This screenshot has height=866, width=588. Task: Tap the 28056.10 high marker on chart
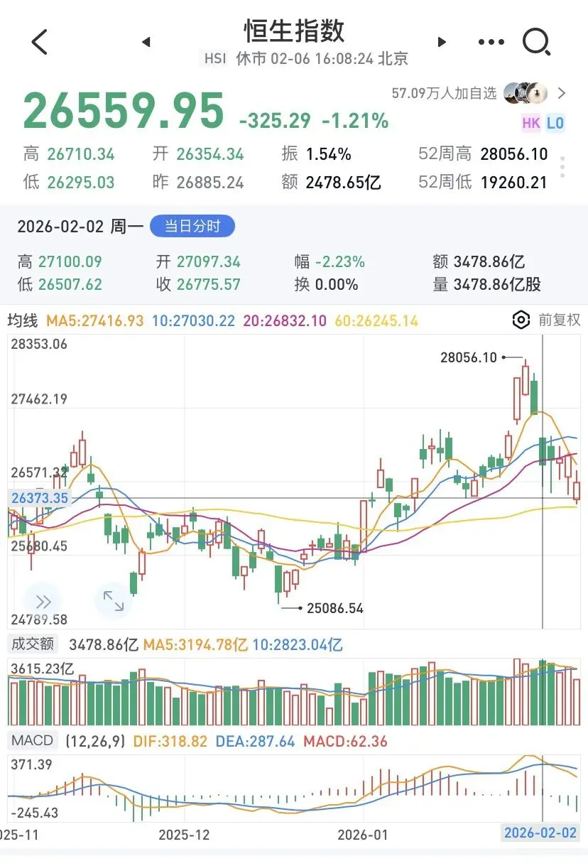tap(469, 358)
